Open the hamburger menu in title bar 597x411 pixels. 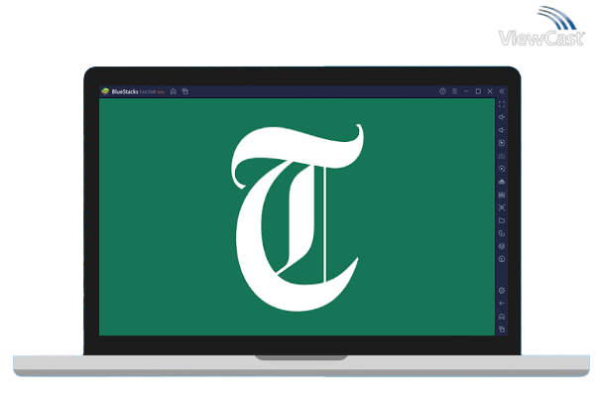[x=454, y=91]
